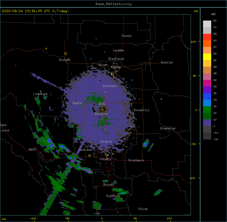Click the white asterisk marker east of Innisfail
The image size is (227, 222).
tap(132, 80)
